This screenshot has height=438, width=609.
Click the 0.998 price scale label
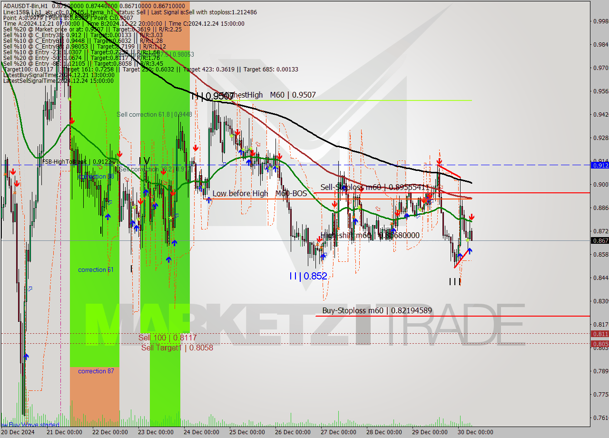click(x=600, y=21)
